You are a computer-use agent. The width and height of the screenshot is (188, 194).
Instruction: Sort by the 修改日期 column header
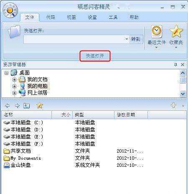[x=131, y=115]
